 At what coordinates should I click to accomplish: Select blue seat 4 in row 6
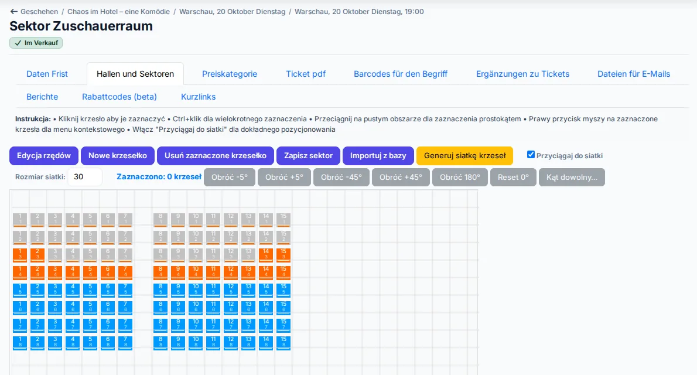[73, 308]
